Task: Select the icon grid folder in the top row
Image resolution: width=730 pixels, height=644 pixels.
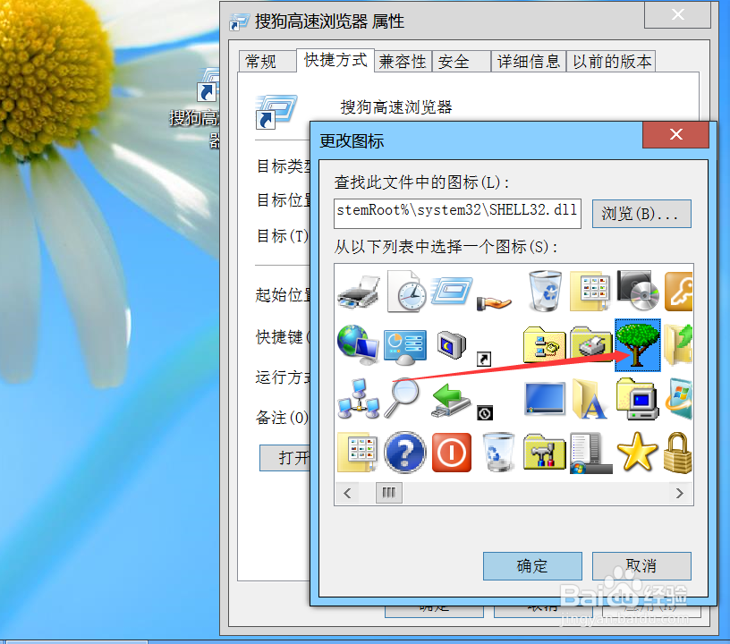Action: [590, 292]
